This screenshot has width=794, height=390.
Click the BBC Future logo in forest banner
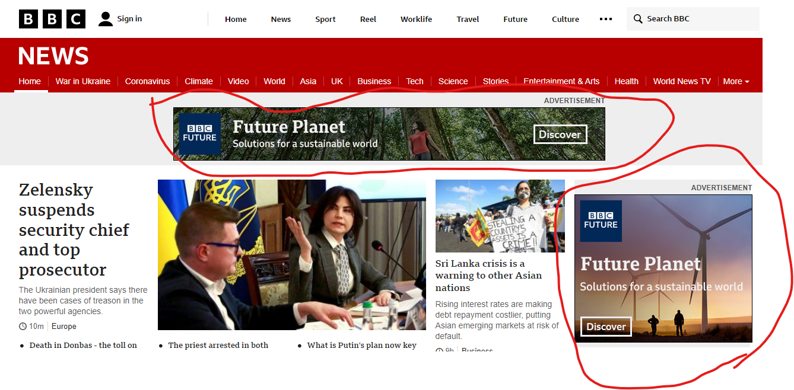[x=200, y=134]
